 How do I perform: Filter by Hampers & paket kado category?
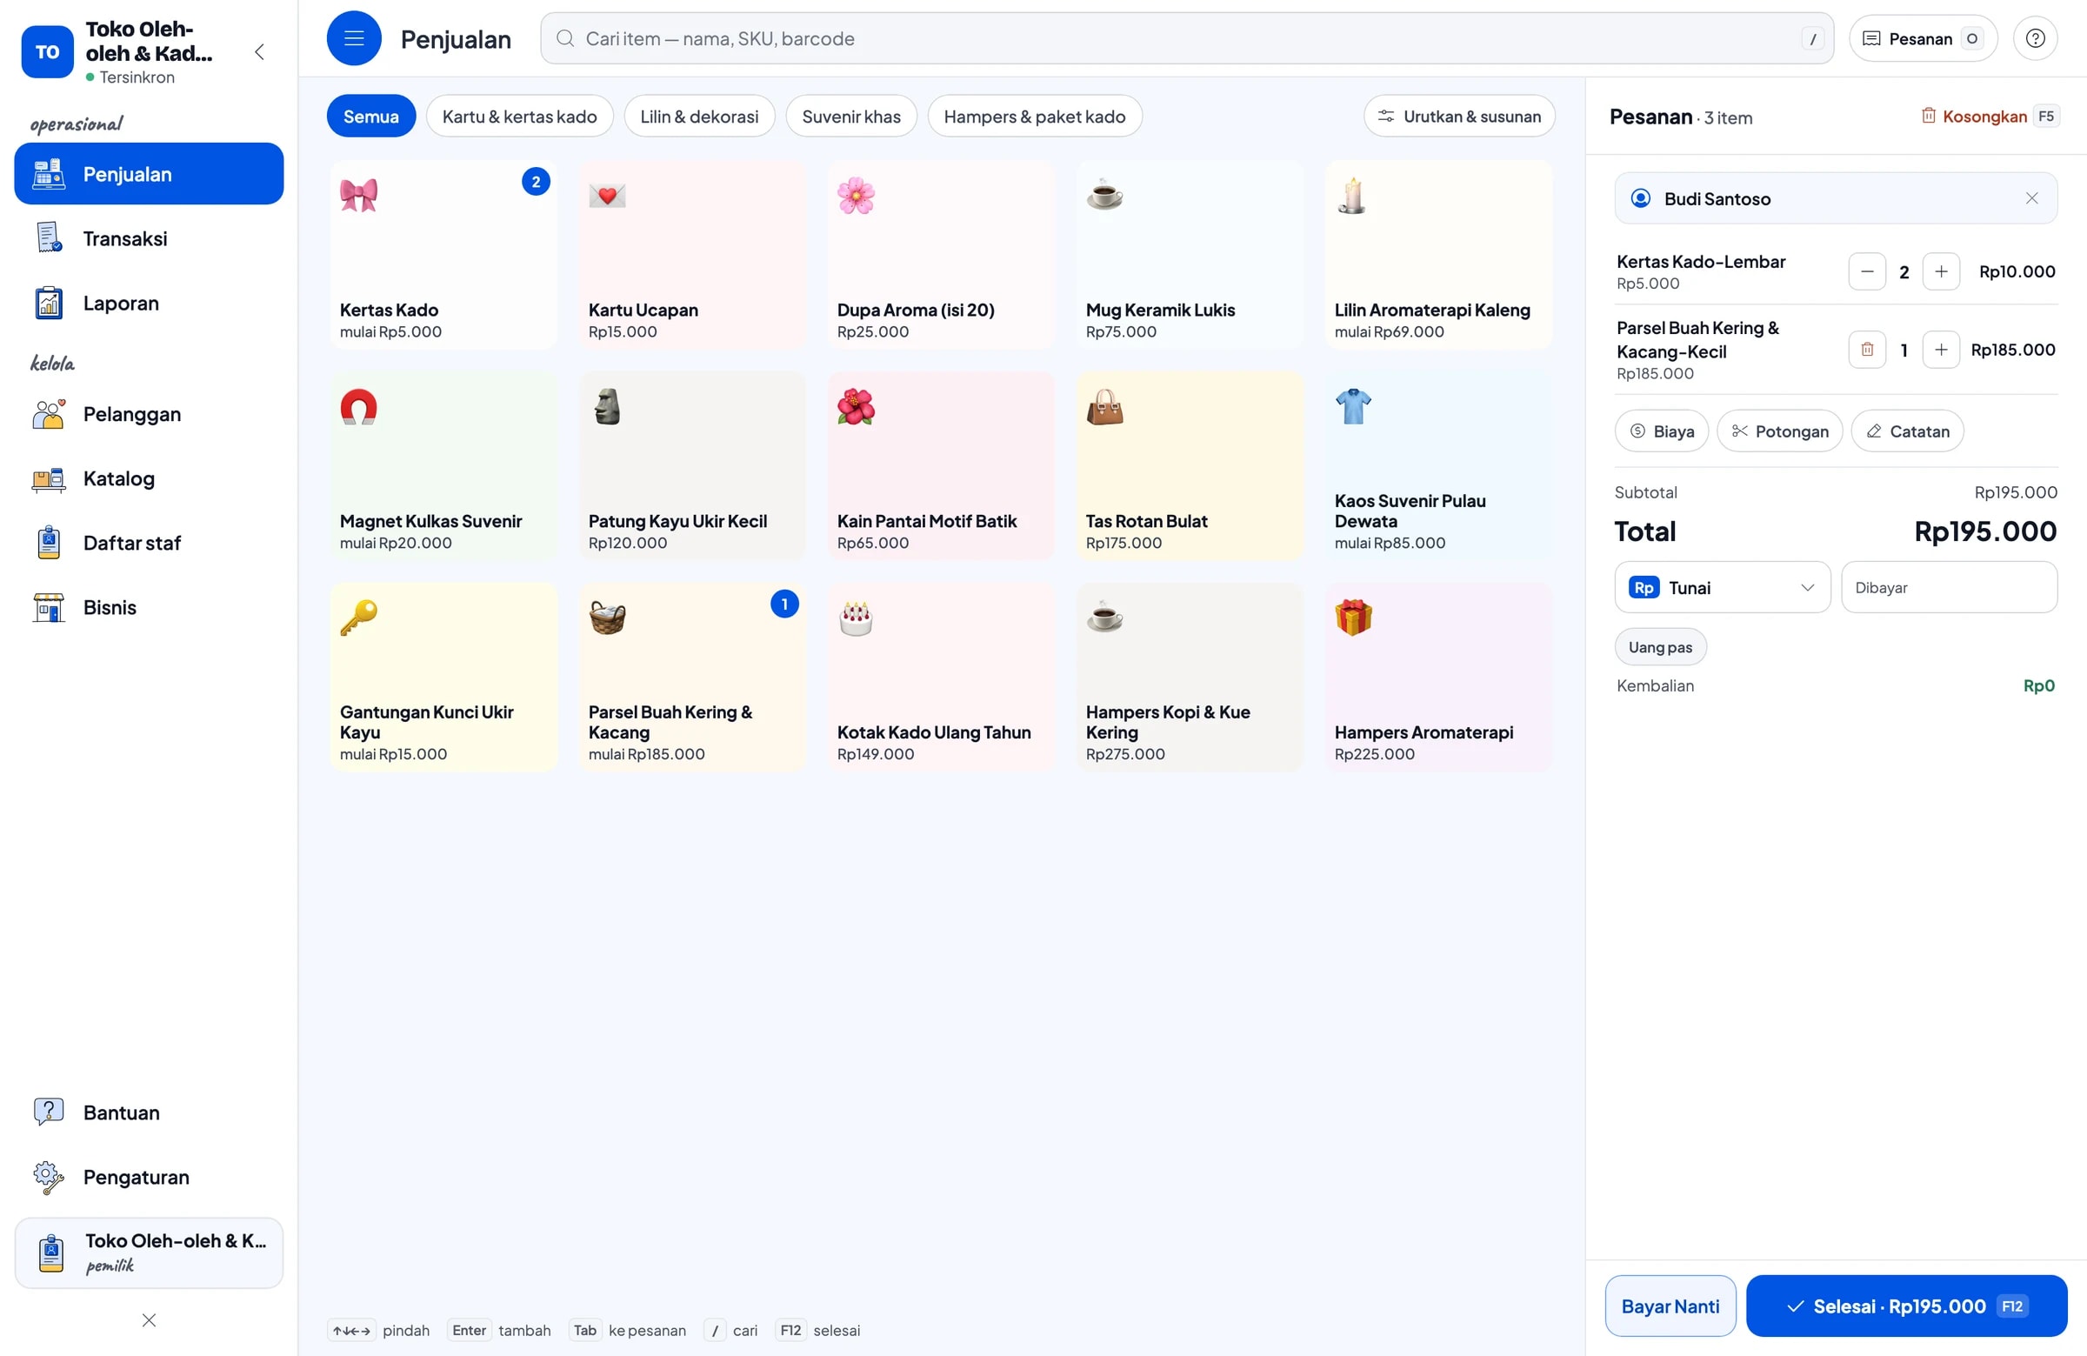point(1035,117)
